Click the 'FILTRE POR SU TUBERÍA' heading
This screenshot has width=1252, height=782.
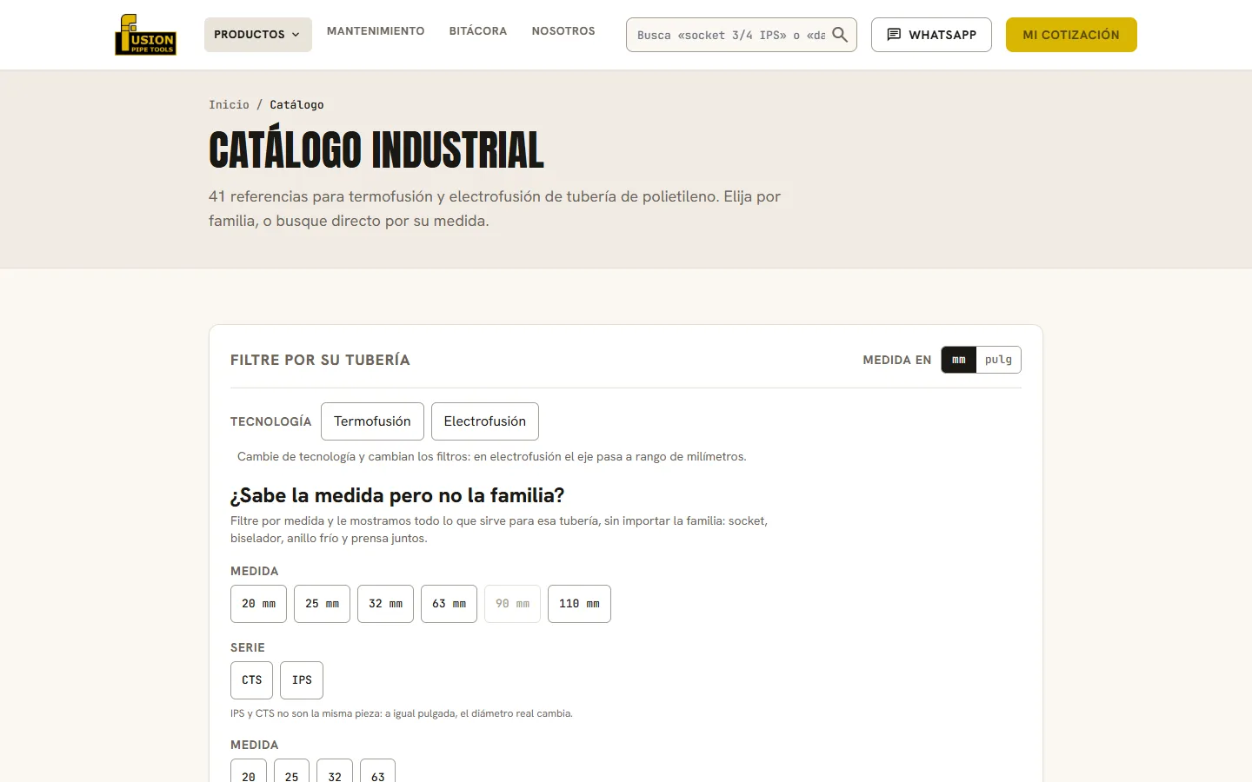[320, 360]
